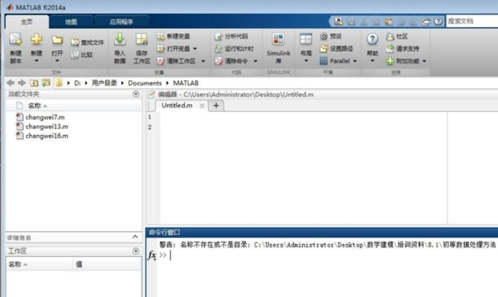
Task: Switch to the Apps (应用程序) tab
Action: coord(121,22)
